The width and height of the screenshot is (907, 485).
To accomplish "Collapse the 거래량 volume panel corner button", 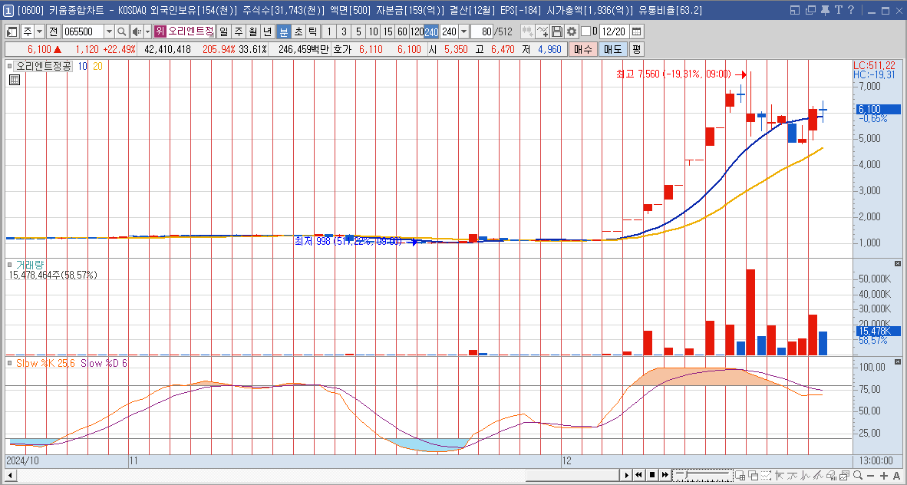I will click(x=898, y=263).
